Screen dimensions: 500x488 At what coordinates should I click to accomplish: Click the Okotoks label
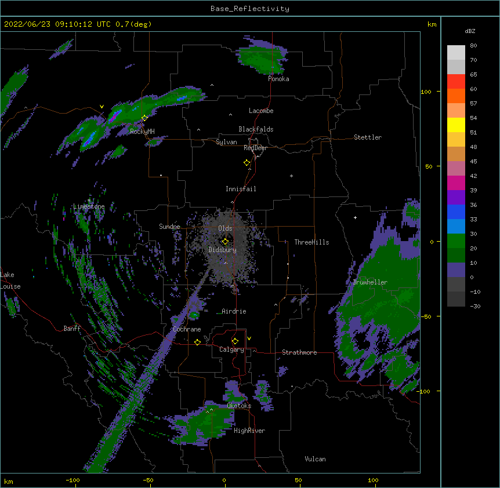[x=239, y=406]
